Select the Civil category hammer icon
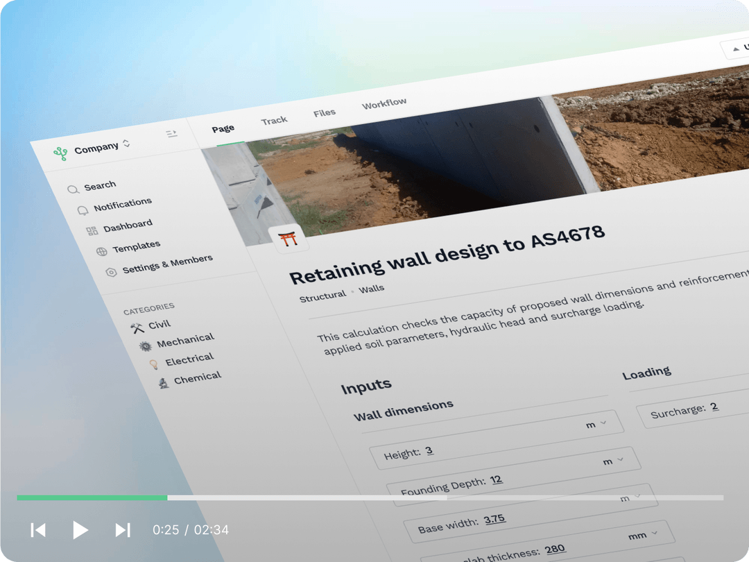This screenshot has width=749, height=562. click(137, 326)
